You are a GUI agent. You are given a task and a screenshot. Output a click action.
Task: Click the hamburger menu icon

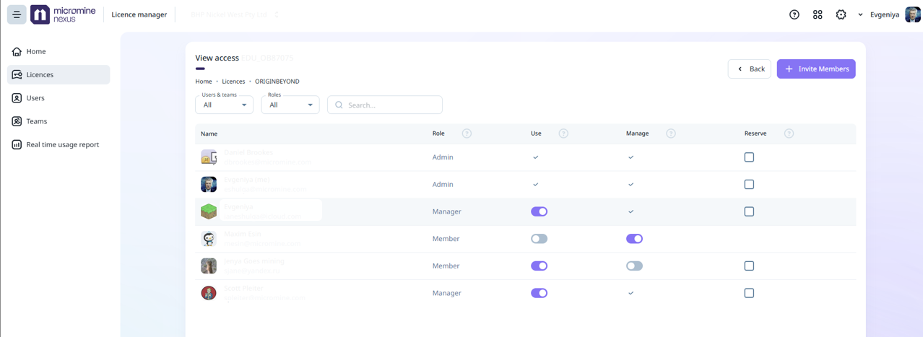(17, 14)
